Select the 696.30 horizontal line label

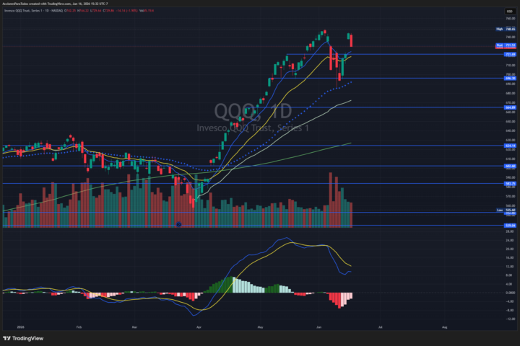(510, 79)
